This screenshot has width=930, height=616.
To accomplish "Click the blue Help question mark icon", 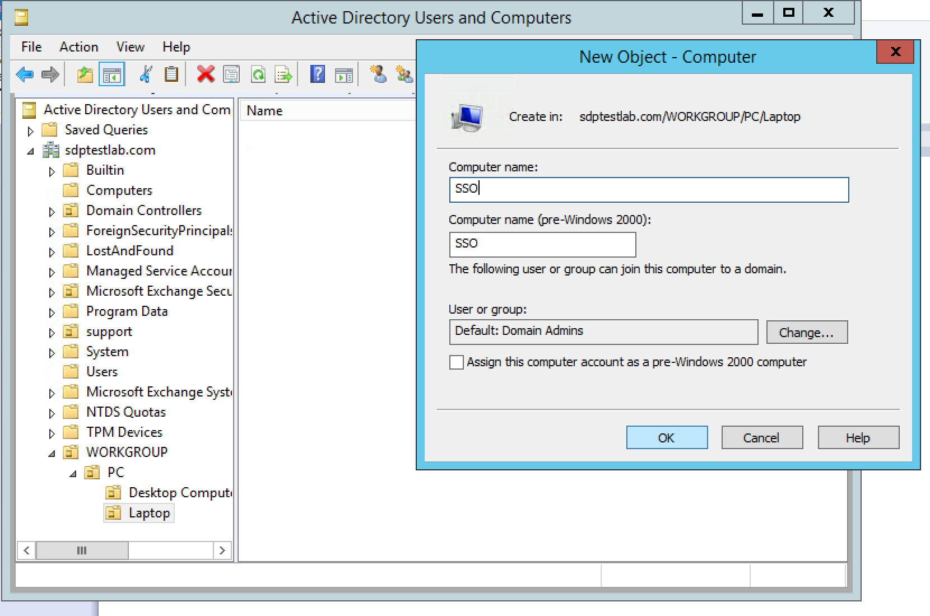I will pos(317,74).
